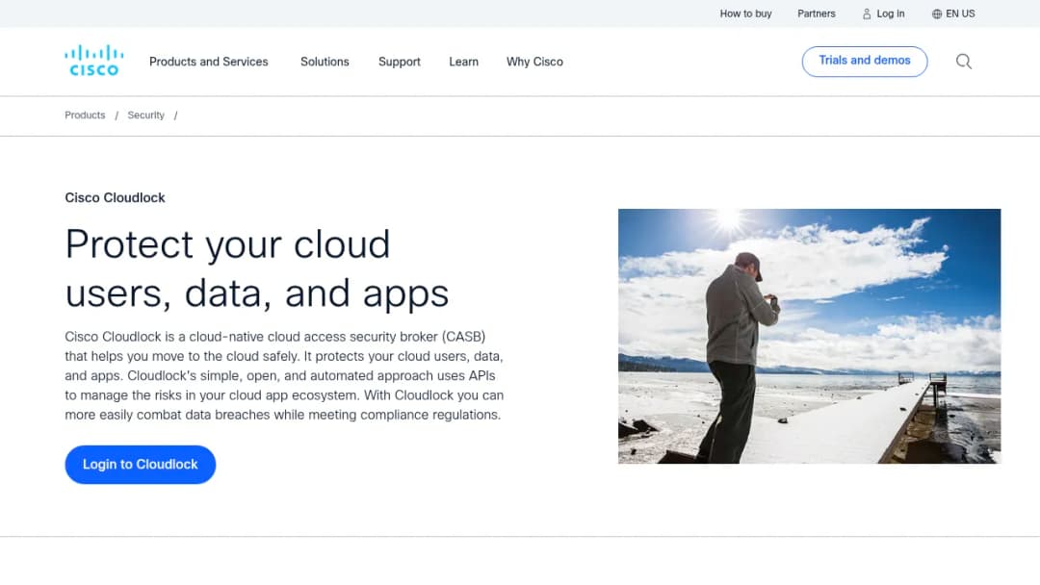The height and width of the screenshot is (585, 1040).
Task: Go to Products breadcrumb
Action: point(85,115)
